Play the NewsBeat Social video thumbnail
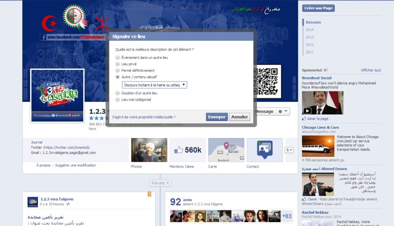Screen dimensions: 394x226 click(323, 103)
